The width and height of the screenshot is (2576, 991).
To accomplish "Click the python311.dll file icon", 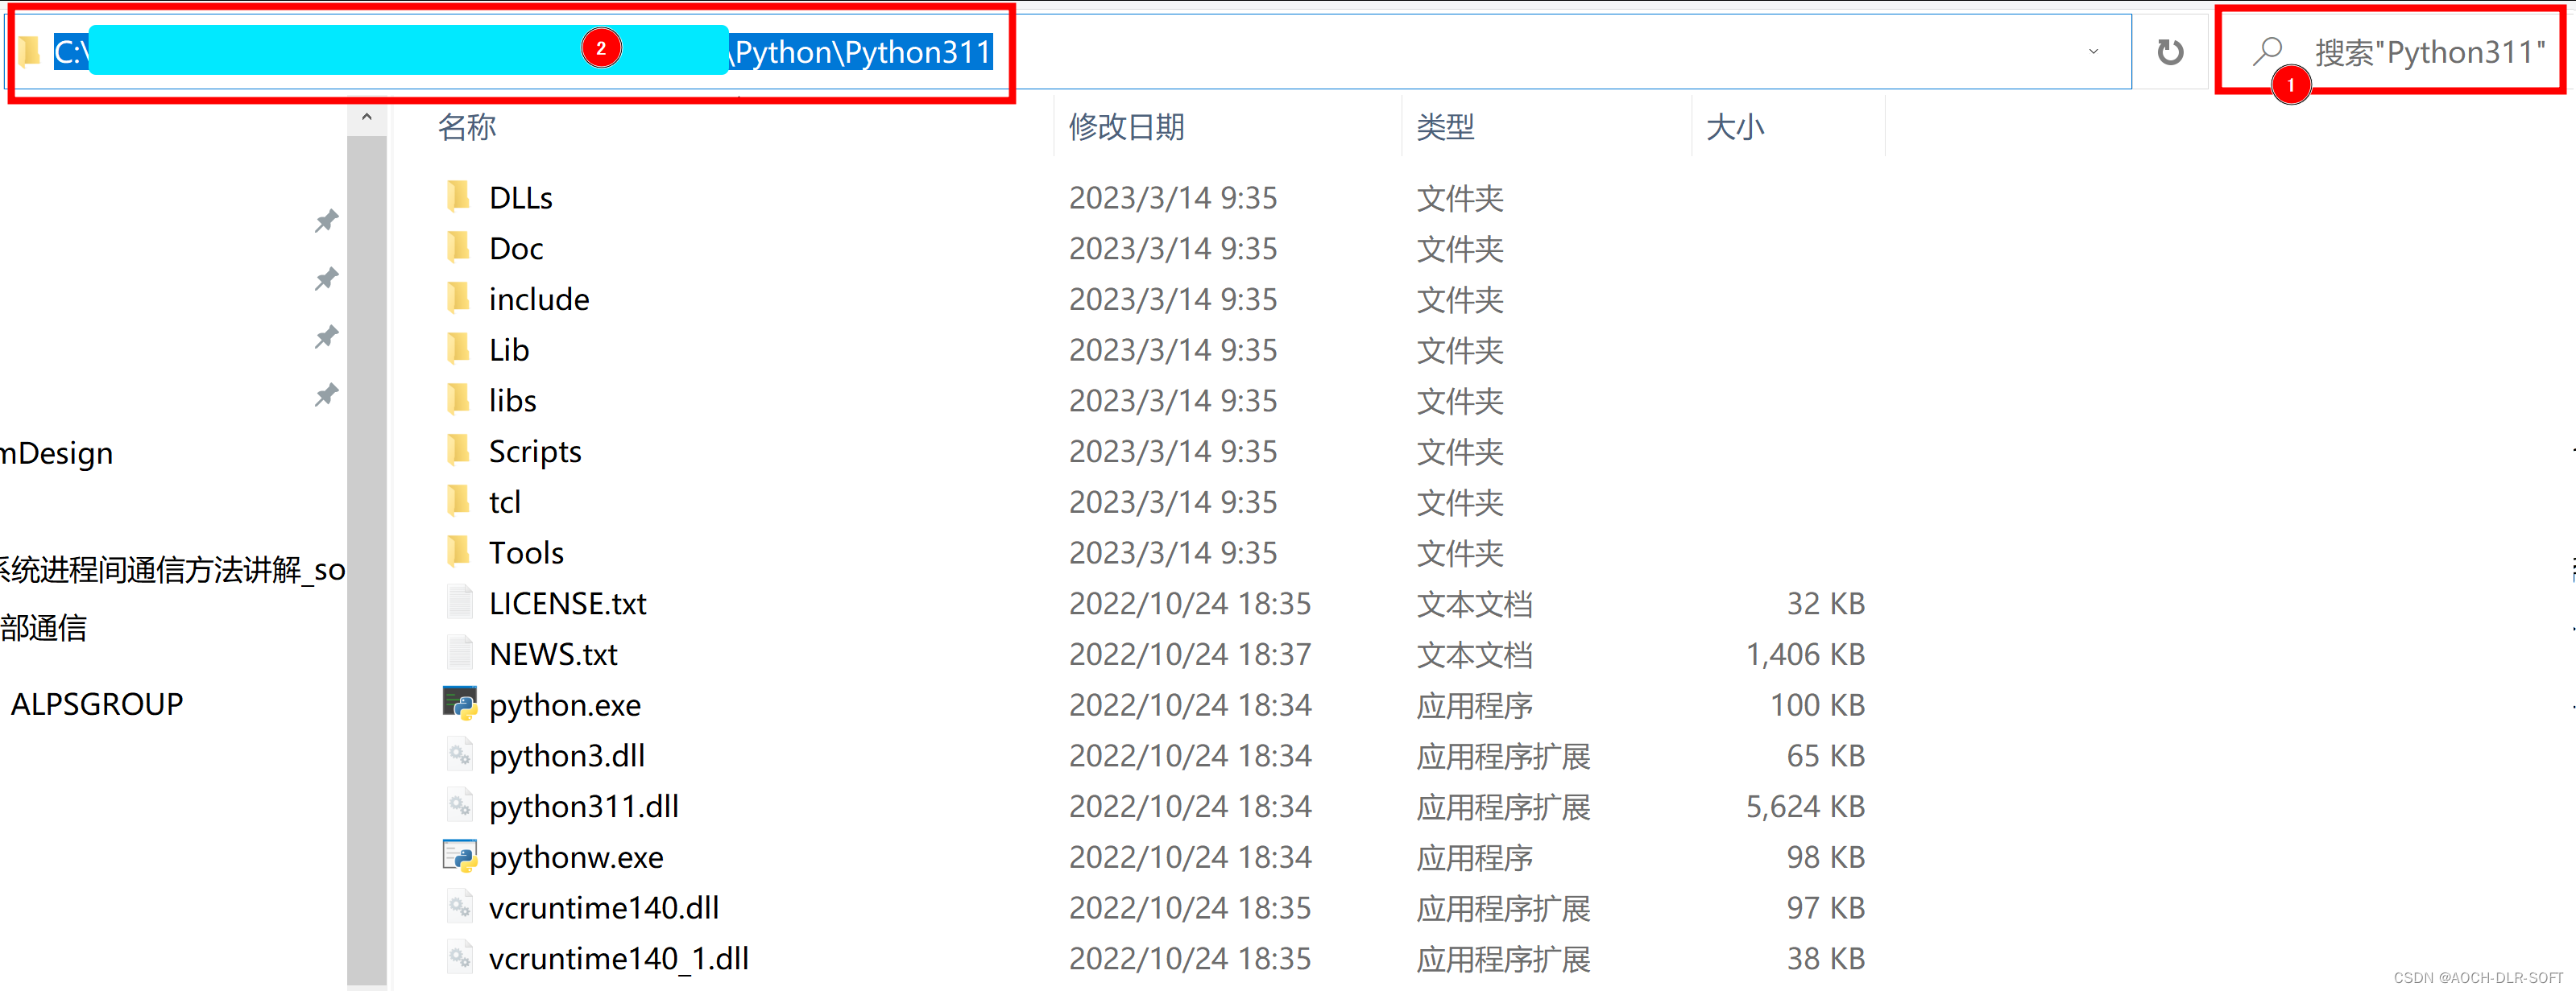I will pos(459,805).
